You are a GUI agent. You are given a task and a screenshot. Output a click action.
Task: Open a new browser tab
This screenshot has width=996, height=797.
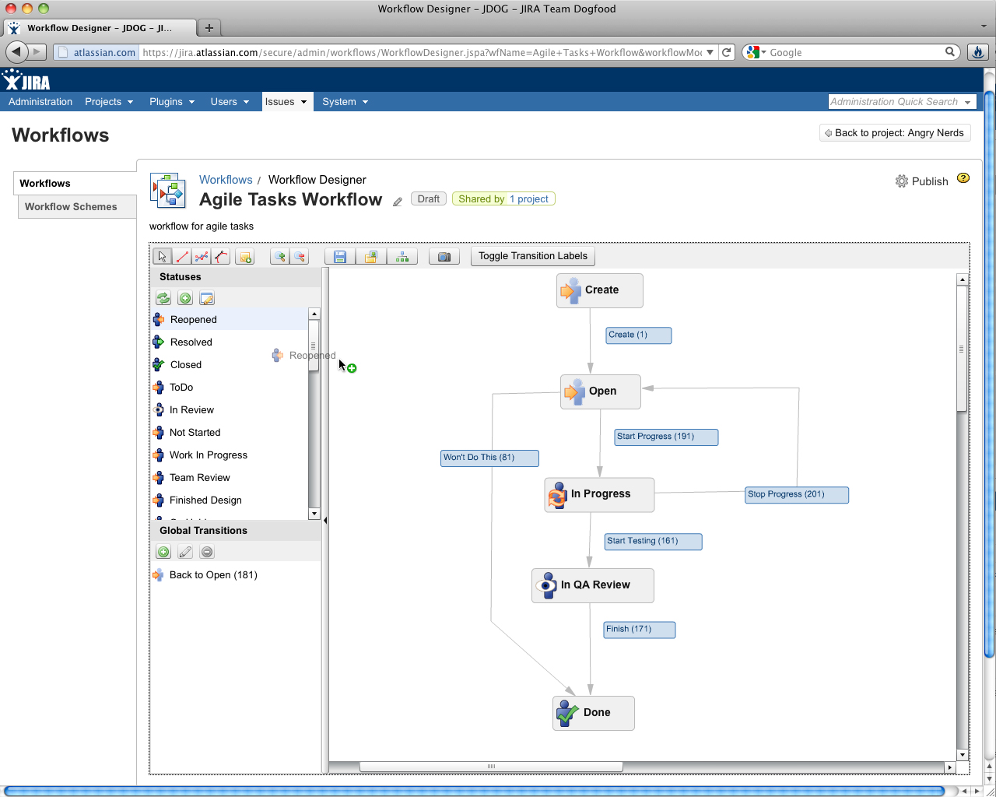[x=209, y=28]
